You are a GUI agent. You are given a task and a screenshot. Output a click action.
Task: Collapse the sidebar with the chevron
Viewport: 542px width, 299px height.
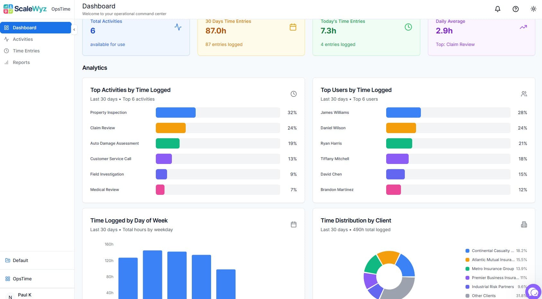click(74, 30)
